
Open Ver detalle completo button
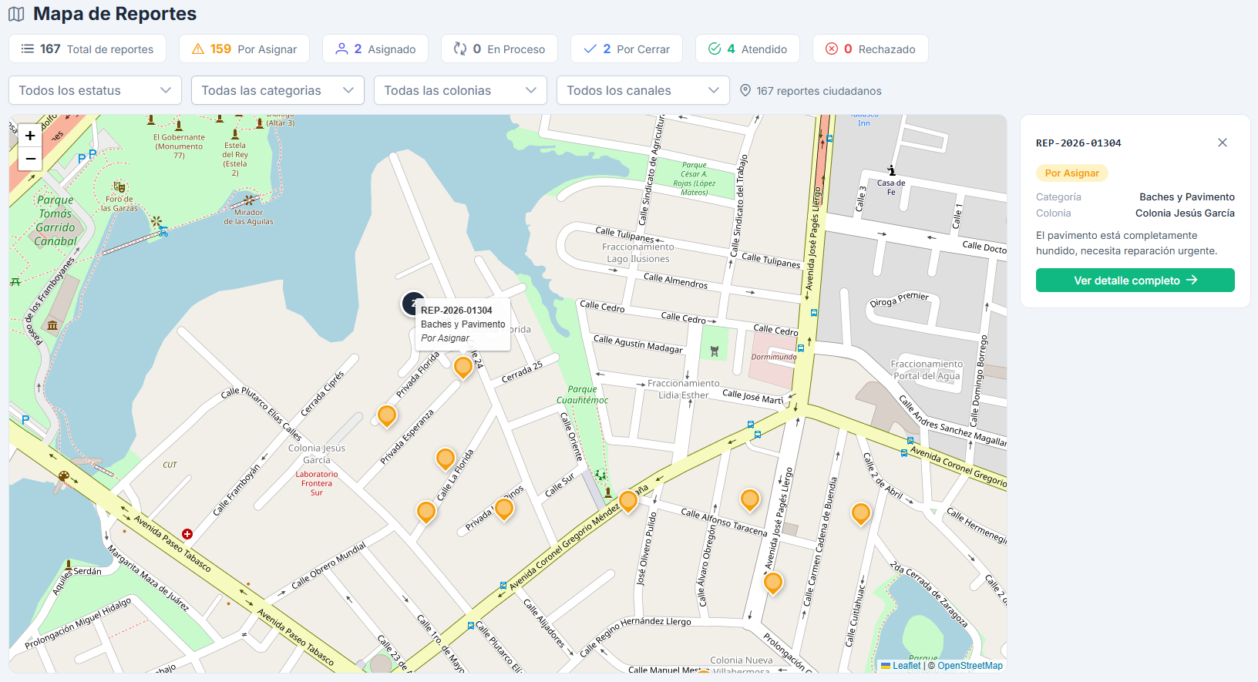pyautogui.click(x=1135, y=280)
